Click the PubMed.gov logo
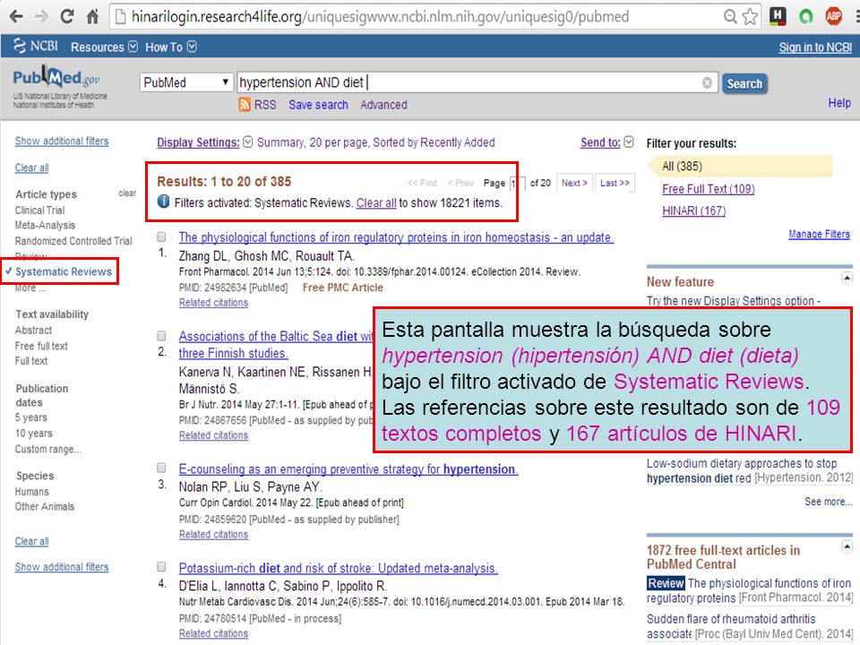 point(56,79)
